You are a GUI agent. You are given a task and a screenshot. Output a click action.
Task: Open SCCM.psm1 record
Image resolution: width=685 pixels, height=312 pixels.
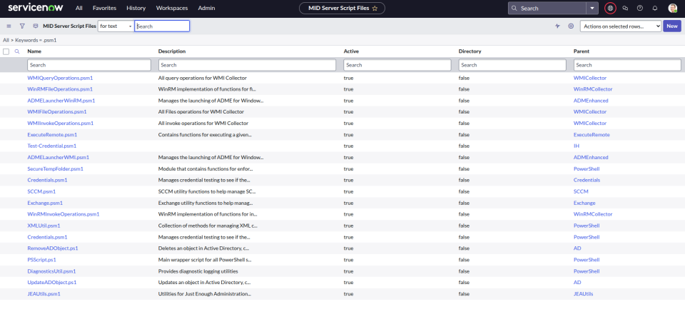[x=41, y=191]
